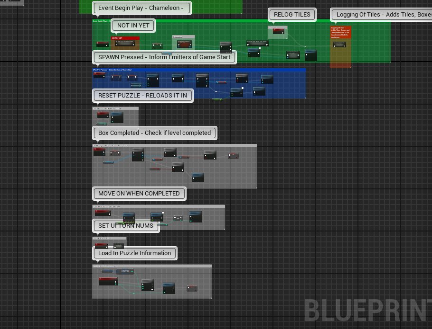
Task: Select the node inside orange Logging Of Tiles box
Action: [x=339, y=44]
